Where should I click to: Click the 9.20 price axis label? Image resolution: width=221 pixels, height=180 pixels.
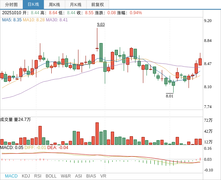click(x=208, y=21)
